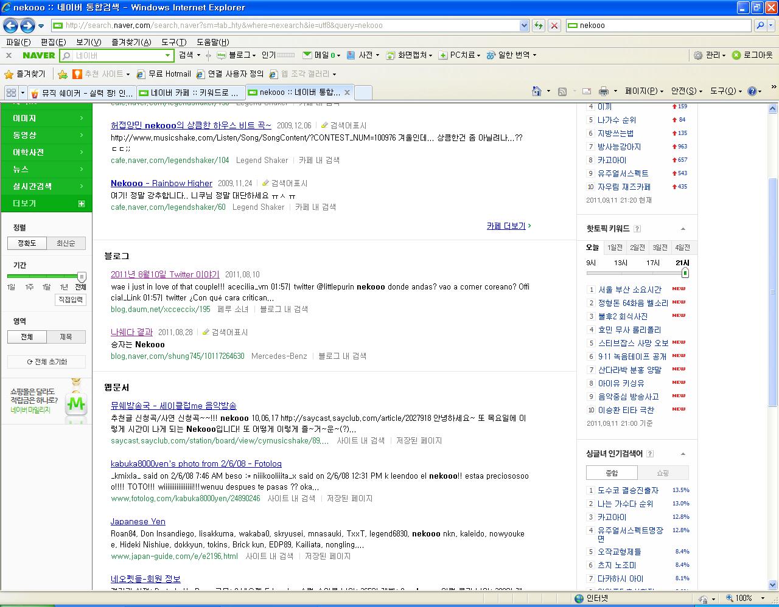Collapse the 핫토픽 키워드 panel
This screenshot has width=779, height=607.
click(x=683, y=229)
